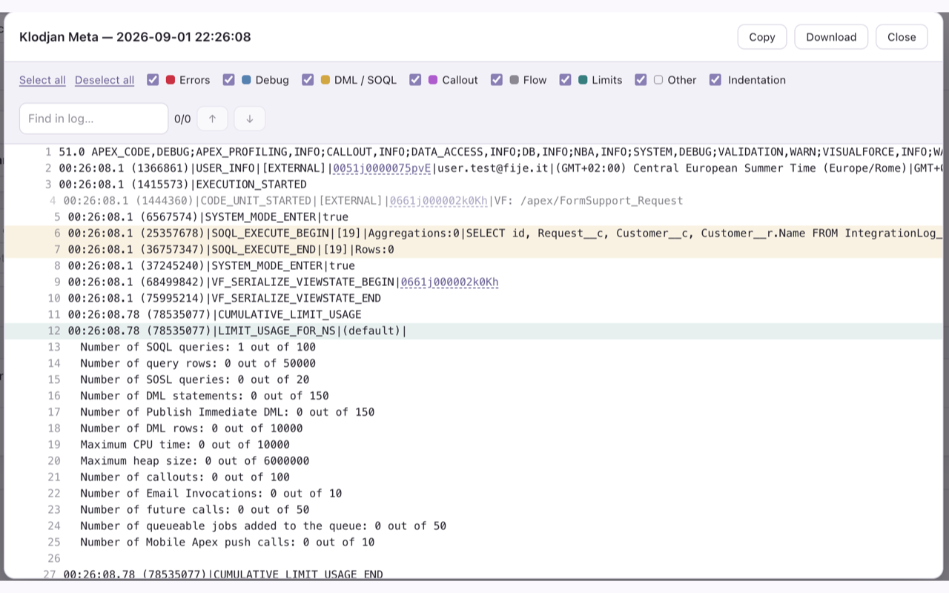Click 'Number of DML statements: 0 out of 150'
Screen dimensions: 949x593
pyautogui.click(x=205, y=397)
